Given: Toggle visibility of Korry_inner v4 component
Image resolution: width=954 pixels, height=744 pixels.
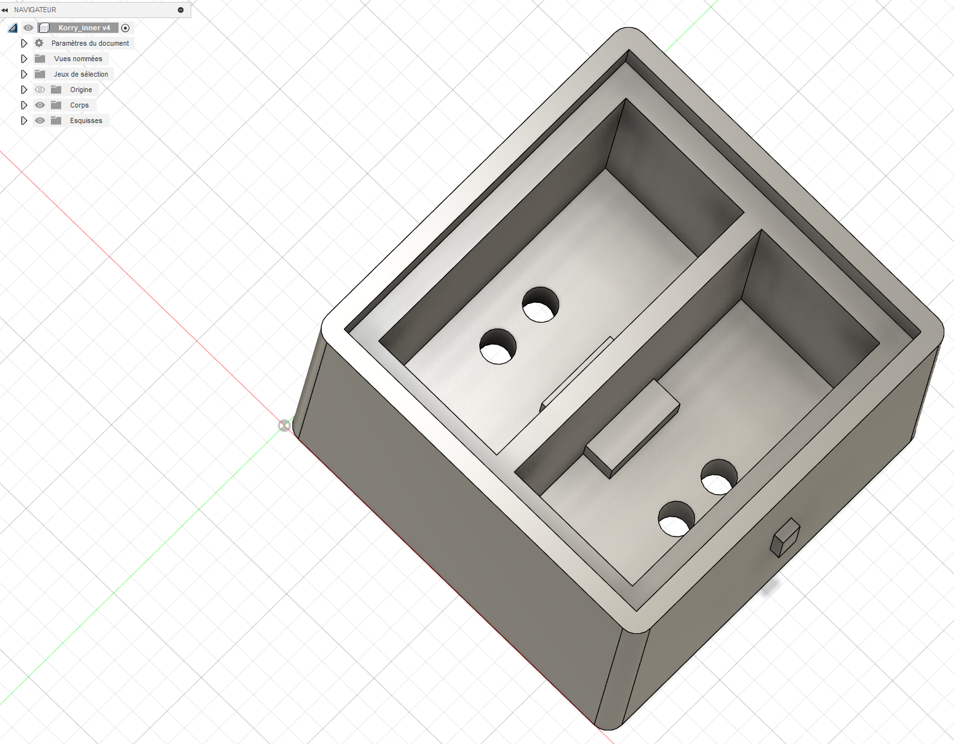Looking at the screenshot, I should 28,28.
